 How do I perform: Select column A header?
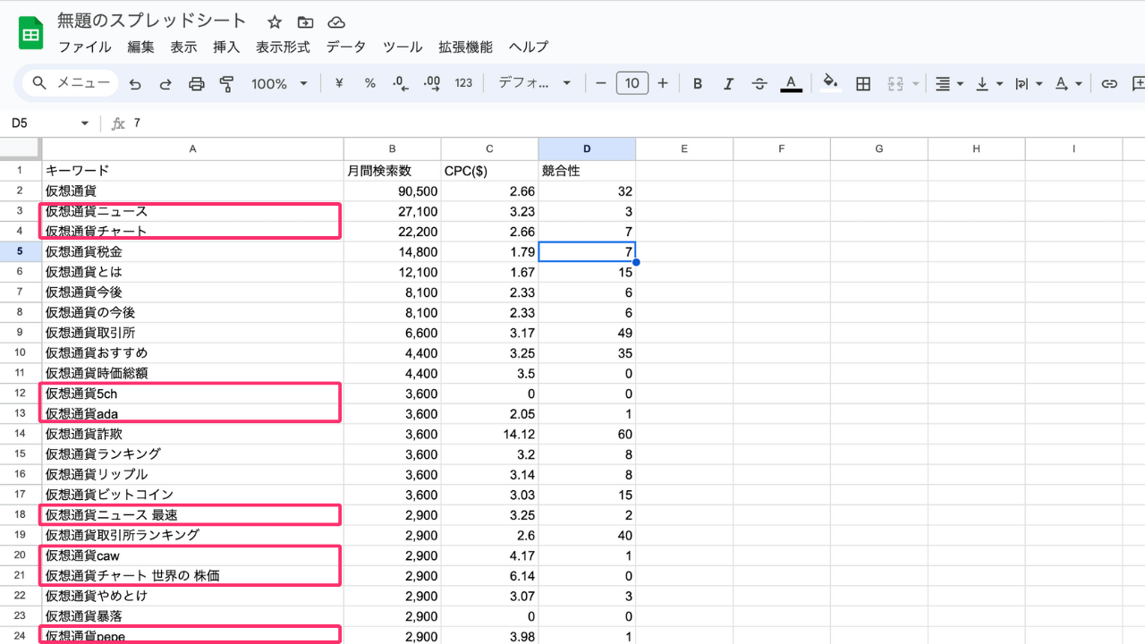[x=193, y=148]
